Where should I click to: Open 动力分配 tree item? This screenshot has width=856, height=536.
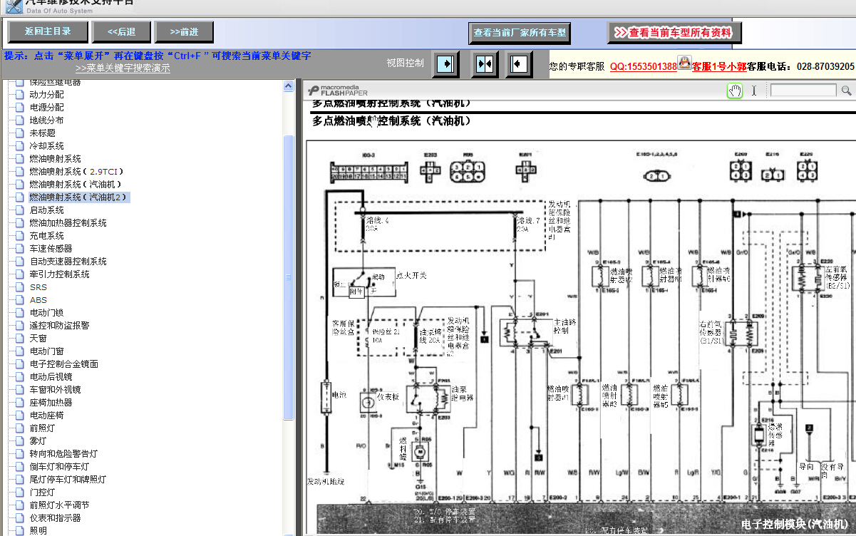click(x=46, y=94)
